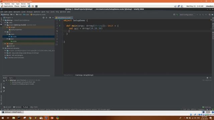Viewport: 214px width, 120px height.
Task: Select build.properties file in project tree
Action: point(15,30)
